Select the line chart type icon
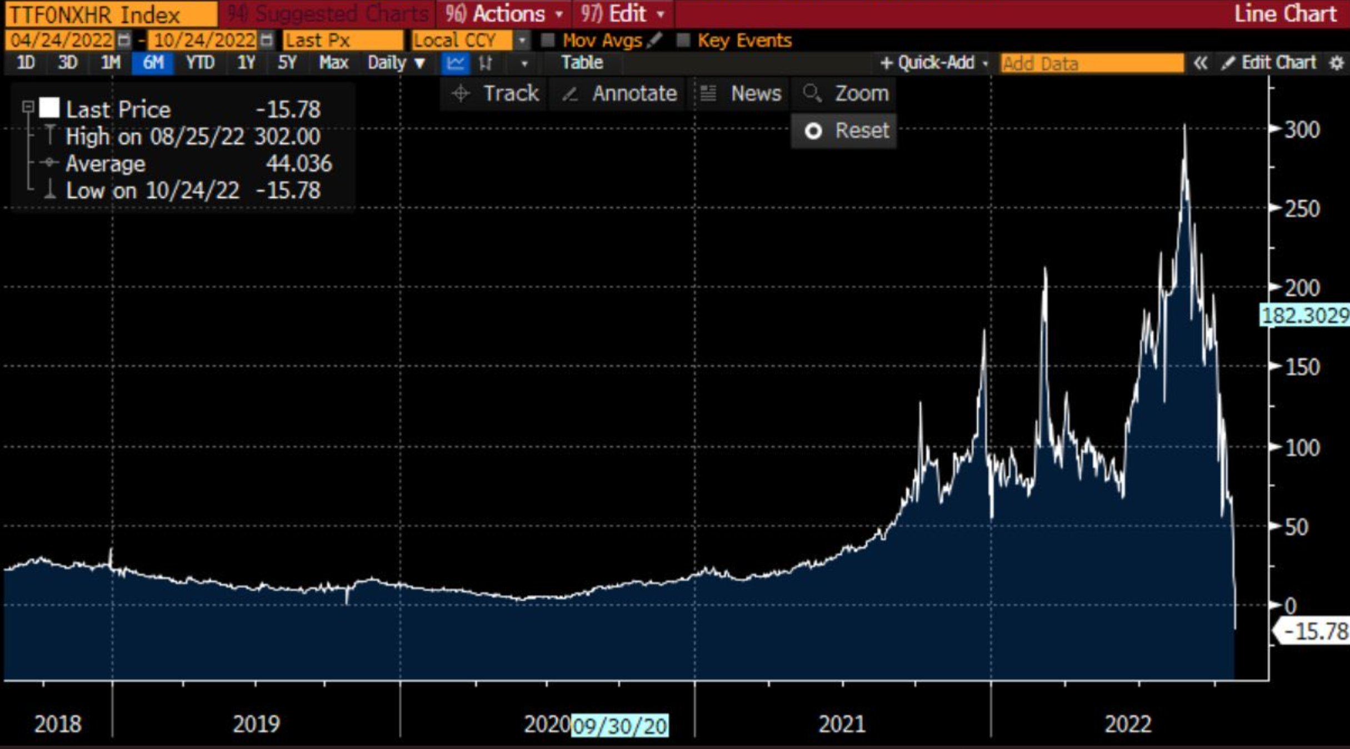The image size is (1350, 749). [x=455, y=63]
